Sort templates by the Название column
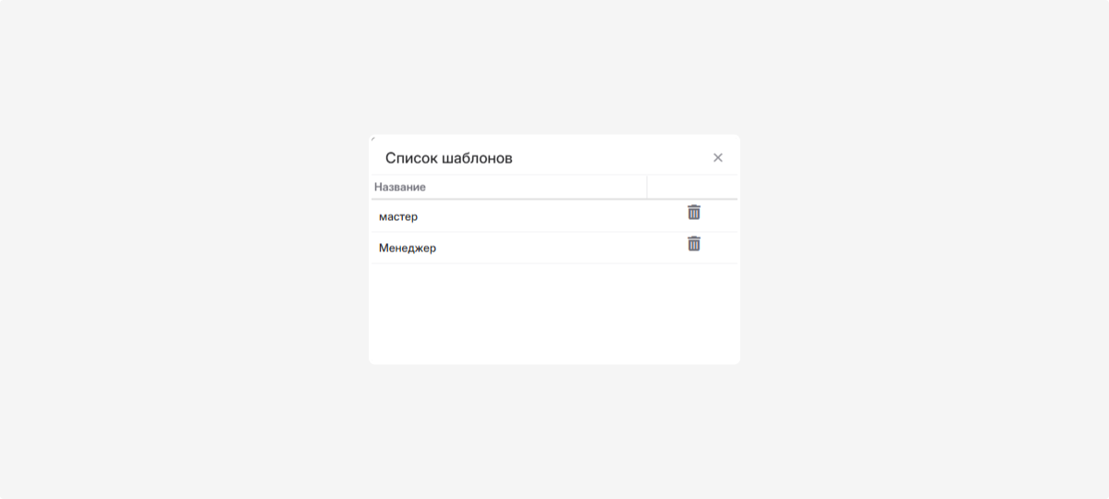 [x=400, y=187]
